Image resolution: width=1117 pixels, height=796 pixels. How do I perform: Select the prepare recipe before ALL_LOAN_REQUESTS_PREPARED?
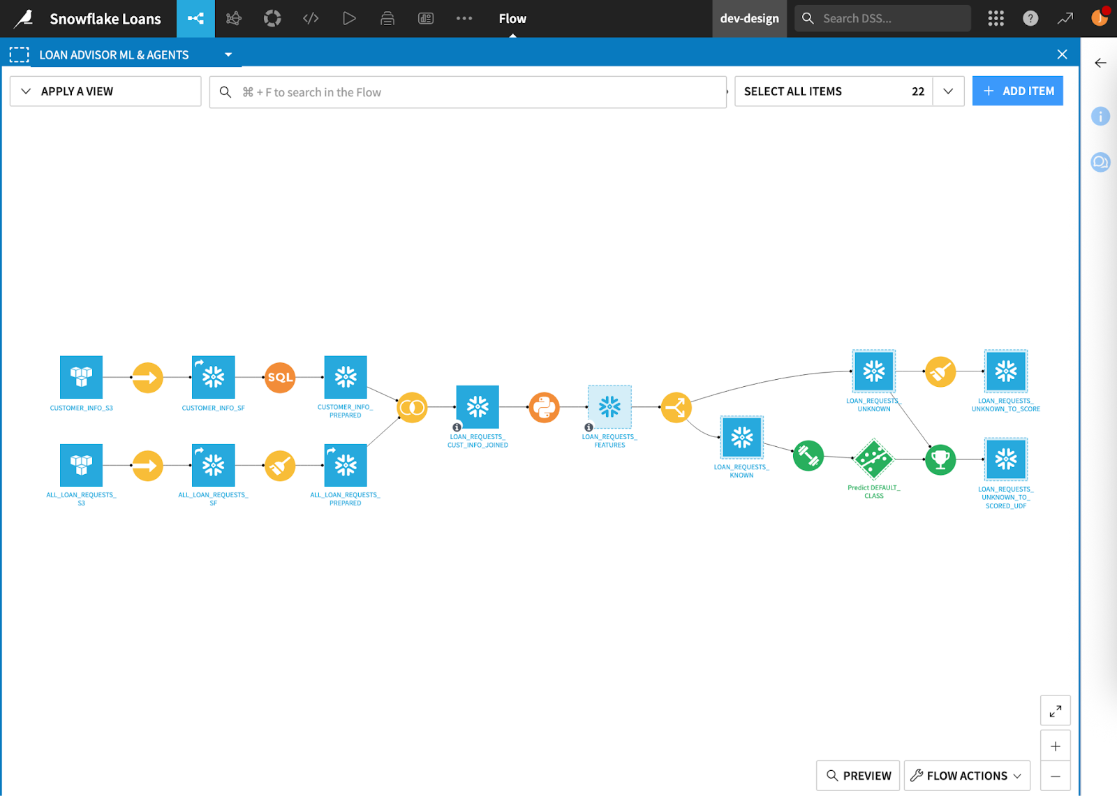[x=280, y=466]
